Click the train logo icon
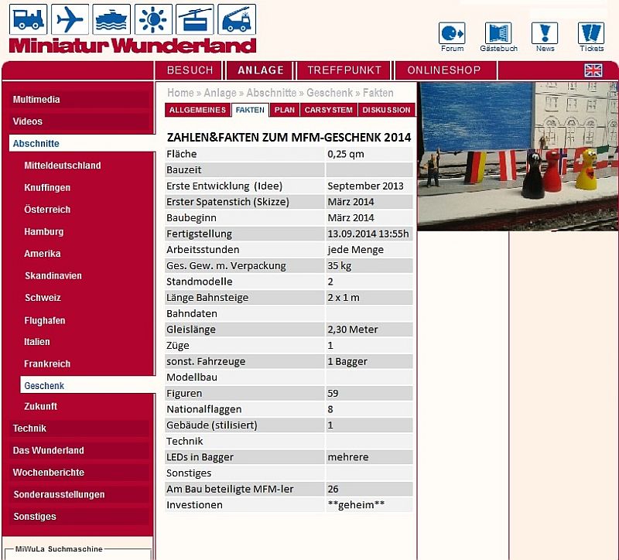The image size is (619, 560). pyautogui.click(x=29, y=19)
